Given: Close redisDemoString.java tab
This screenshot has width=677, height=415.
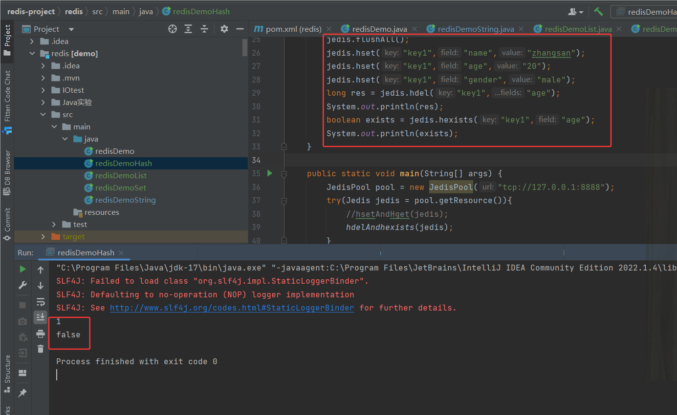Looking at the screenshot, I should 521,29.
